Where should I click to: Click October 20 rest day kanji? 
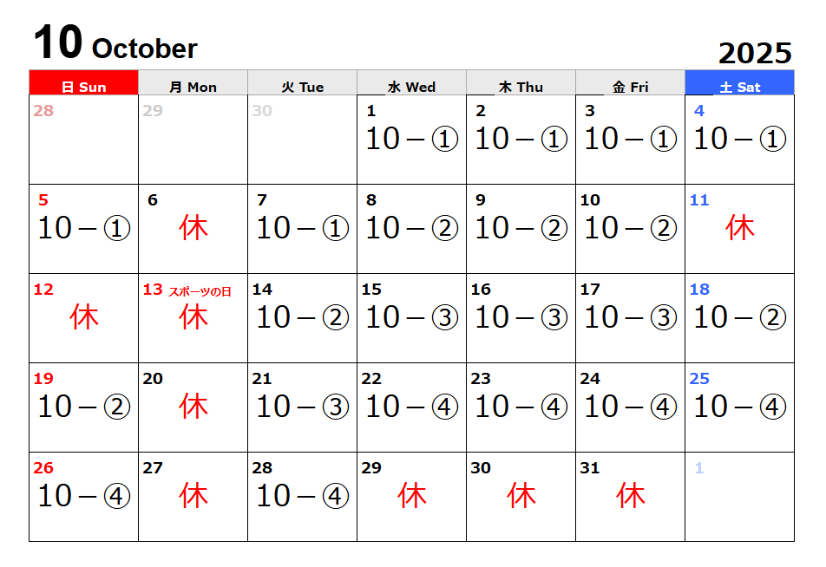(x=193, y=407)
